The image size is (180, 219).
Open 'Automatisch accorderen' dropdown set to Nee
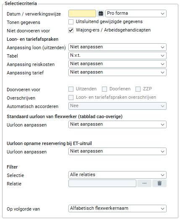pos(117,106)
